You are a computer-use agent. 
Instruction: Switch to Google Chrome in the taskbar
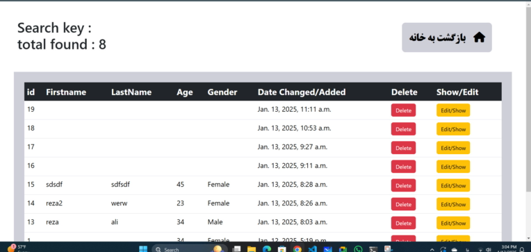297,249
